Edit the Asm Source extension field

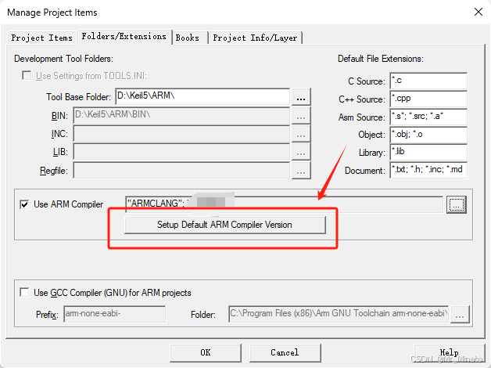tap(428, 117)
